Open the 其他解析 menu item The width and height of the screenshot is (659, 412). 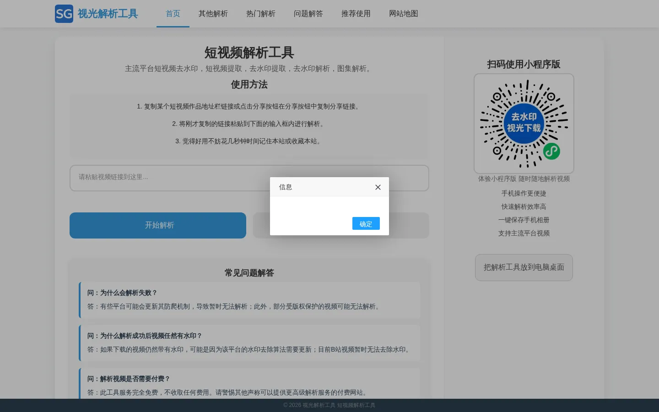(213, 14)
